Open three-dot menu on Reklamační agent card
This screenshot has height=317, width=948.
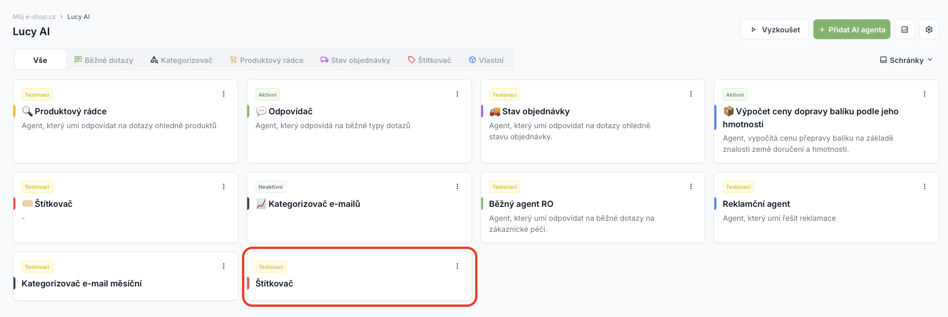pos(924,186)
